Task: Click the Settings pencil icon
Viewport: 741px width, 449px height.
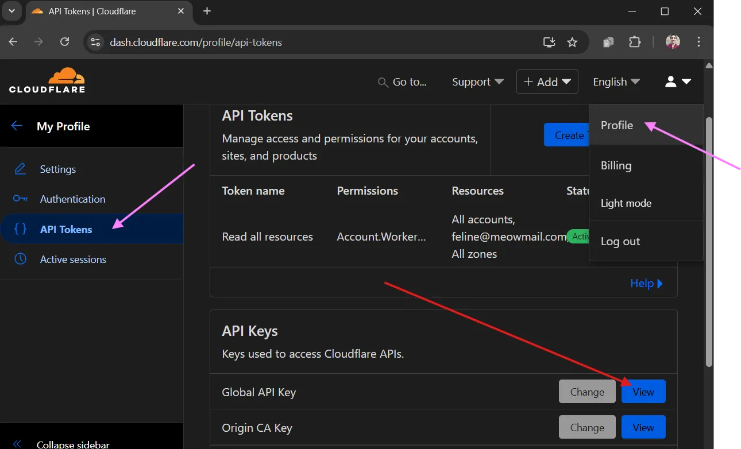Action: tap(20, 169)
